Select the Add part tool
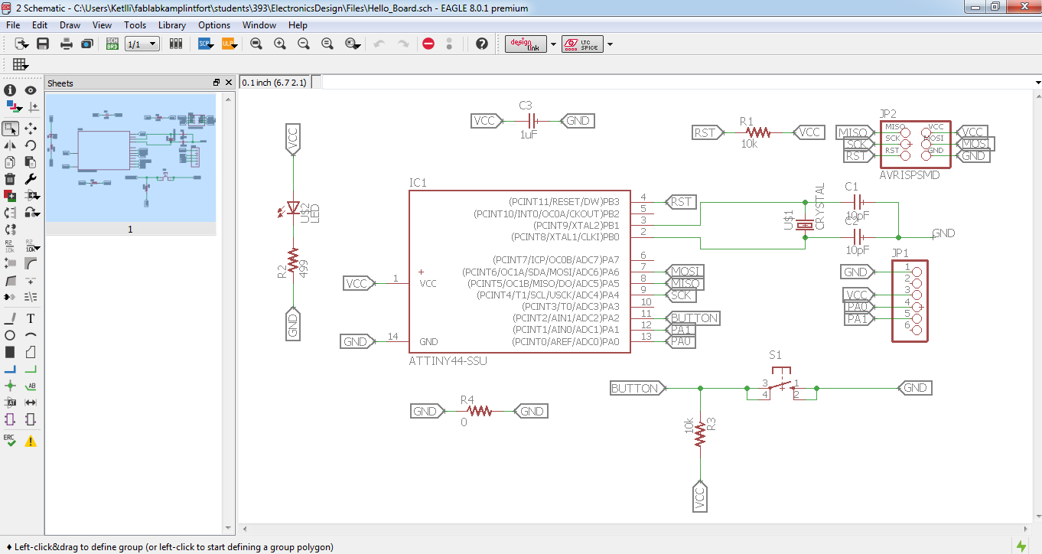Screen dimensions: 1042x554 click(10, 196)
